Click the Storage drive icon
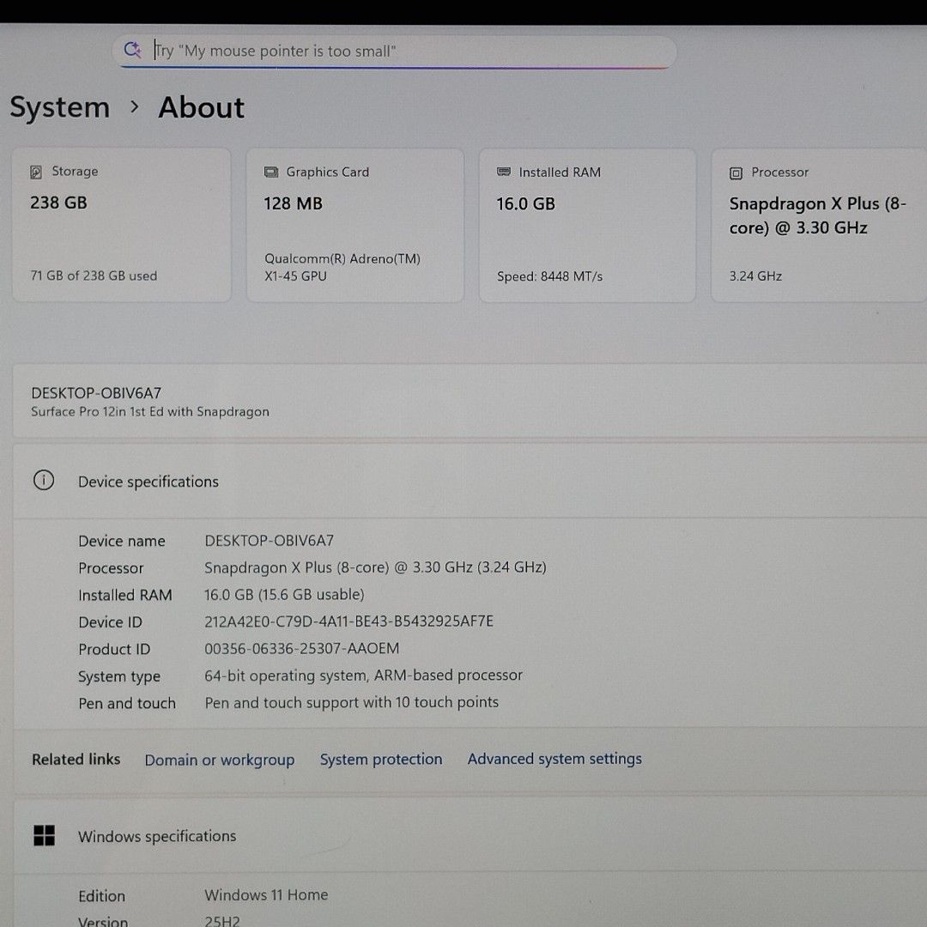 36,173
